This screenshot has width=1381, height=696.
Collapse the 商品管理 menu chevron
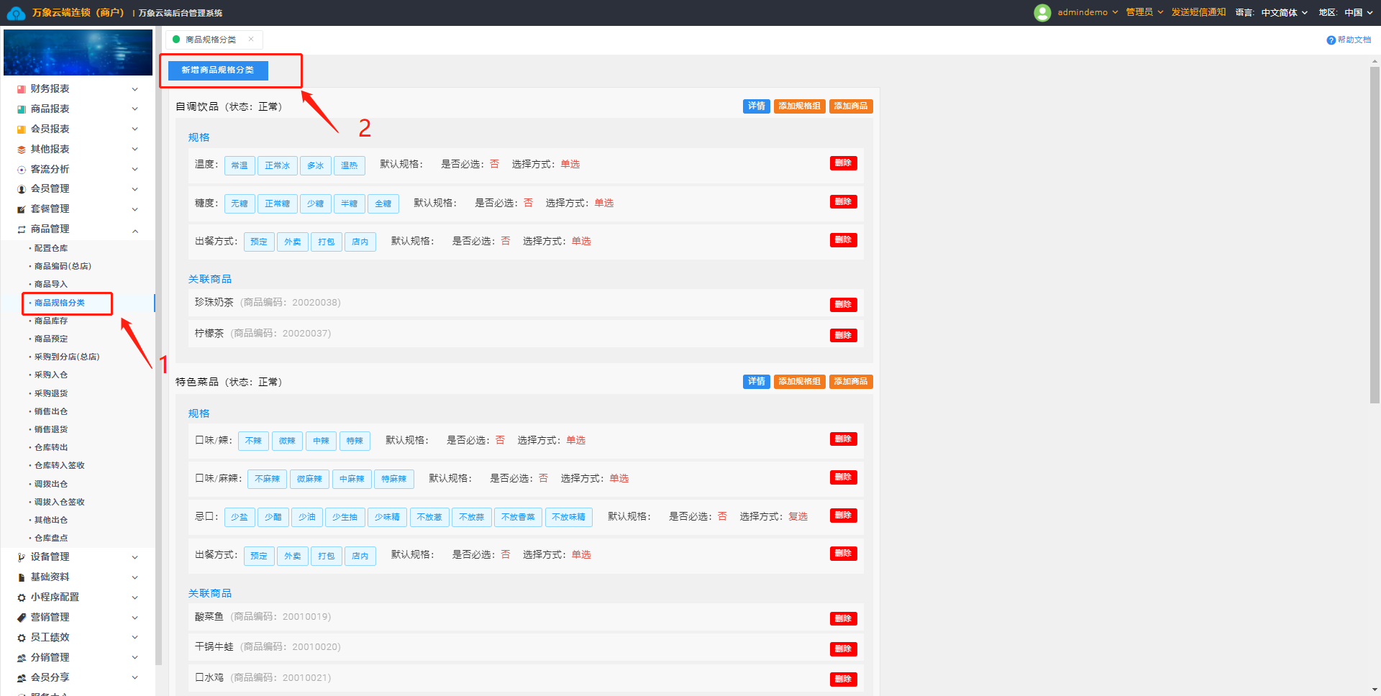tap(135, 230)
